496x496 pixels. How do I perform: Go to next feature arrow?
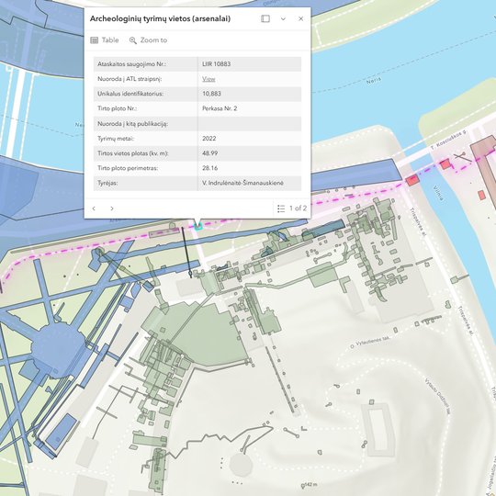click(112, 209)
